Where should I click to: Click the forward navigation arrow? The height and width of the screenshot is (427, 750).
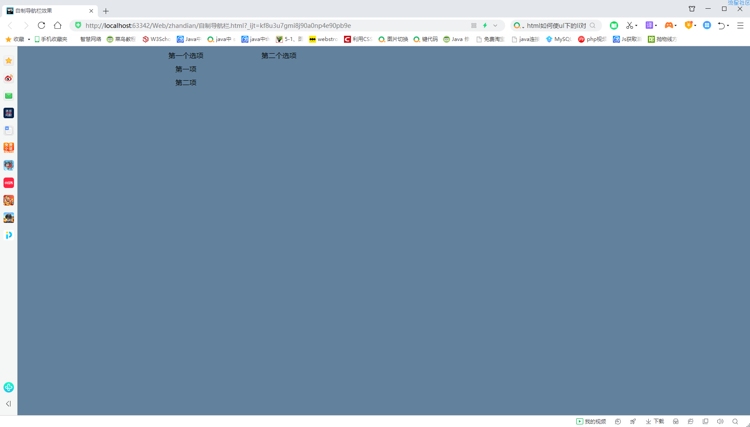[26, 25]
